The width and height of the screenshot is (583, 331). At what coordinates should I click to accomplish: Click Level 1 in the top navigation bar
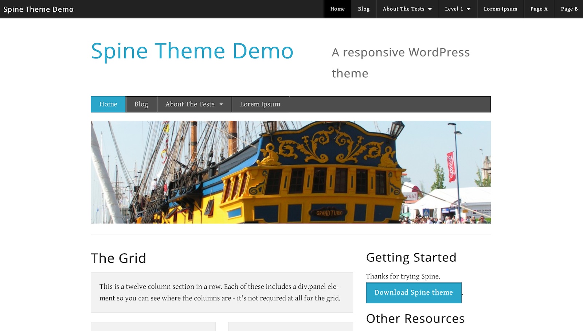454,9
